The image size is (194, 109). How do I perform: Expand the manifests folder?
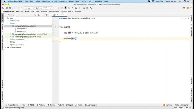[8, 21]
